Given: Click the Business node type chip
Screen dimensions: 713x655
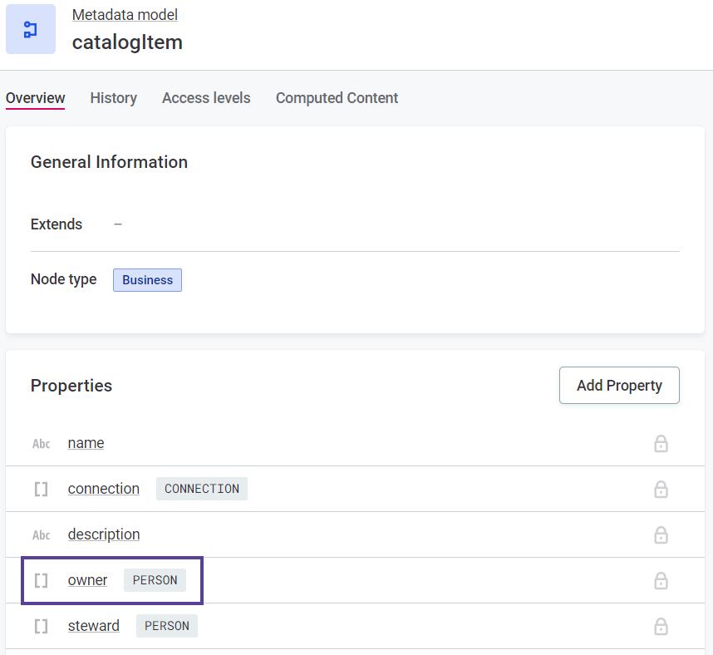Looking at the screenshot, I should click(x=147, y=280).
